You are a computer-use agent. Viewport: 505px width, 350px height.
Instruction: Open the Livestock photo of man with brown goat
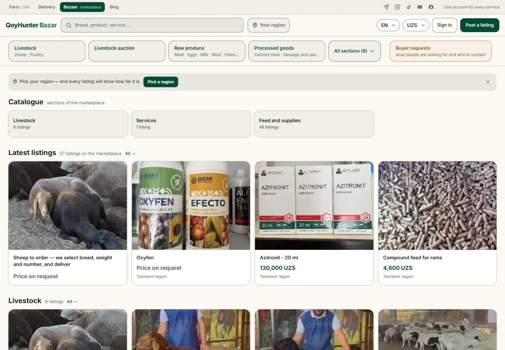coord(191,330)
